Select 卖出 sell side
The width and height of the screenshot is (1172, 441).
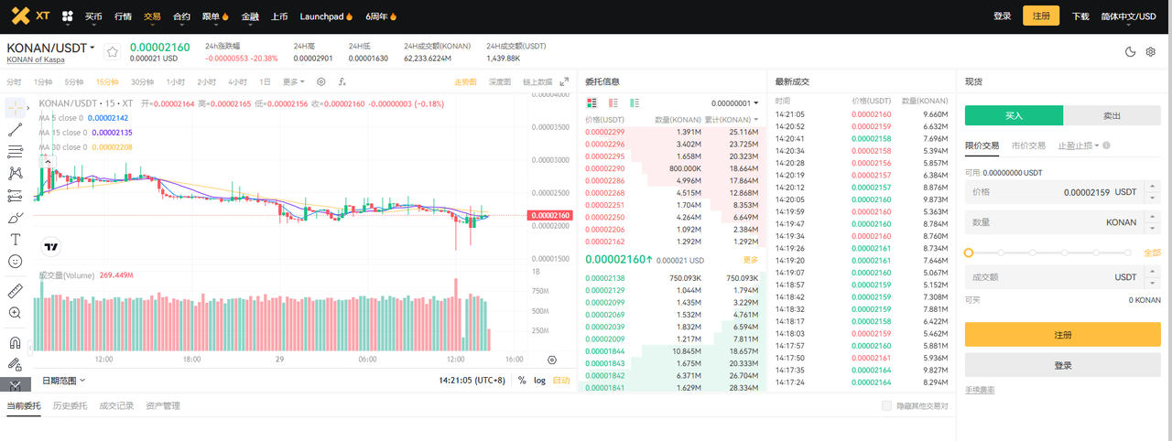(x=1112, y=115)
